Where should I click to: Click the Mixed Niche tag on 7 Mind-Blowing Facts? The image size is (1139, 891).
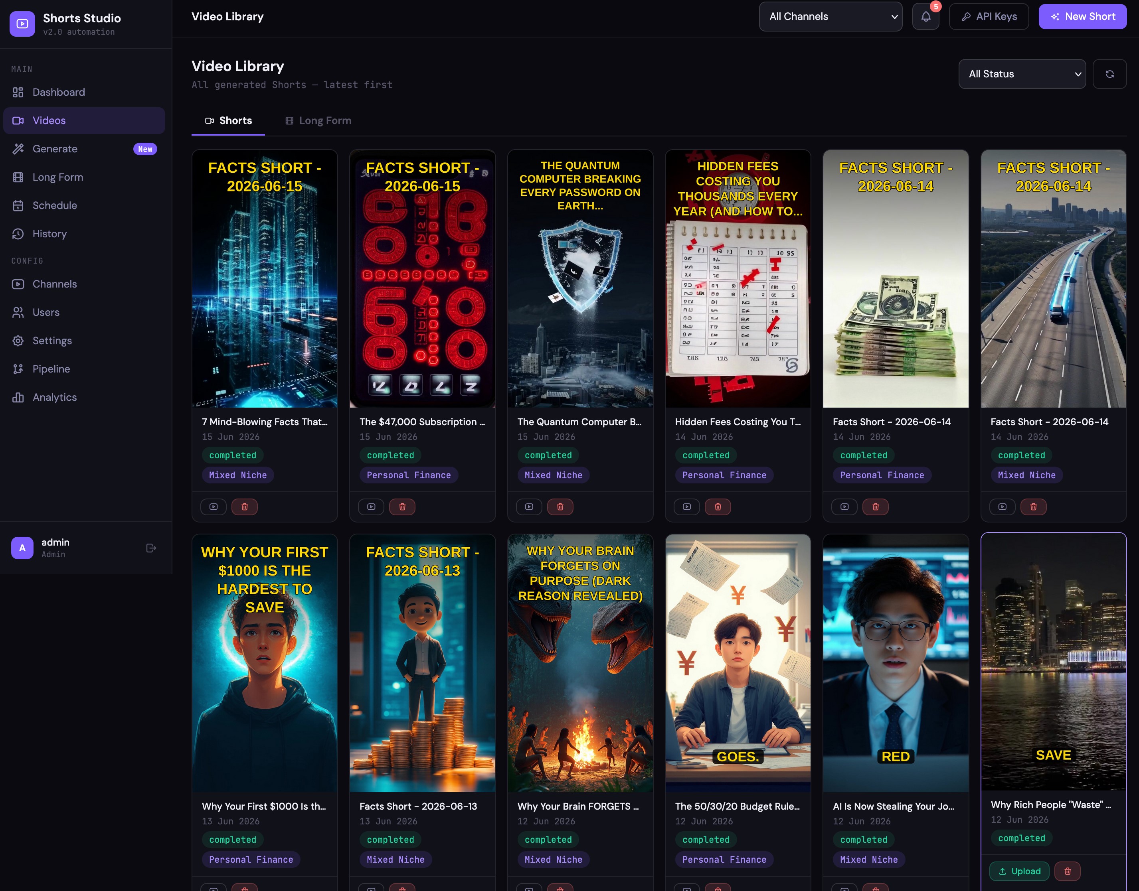238,475
